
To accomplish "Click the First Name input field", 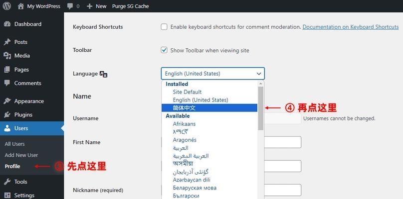I will coord(283,142).
